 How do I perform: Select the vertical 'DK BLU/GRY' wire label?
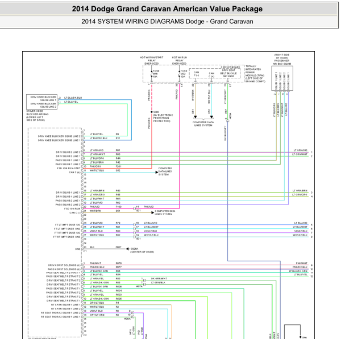pyautogui.click(x=226, y=133)
